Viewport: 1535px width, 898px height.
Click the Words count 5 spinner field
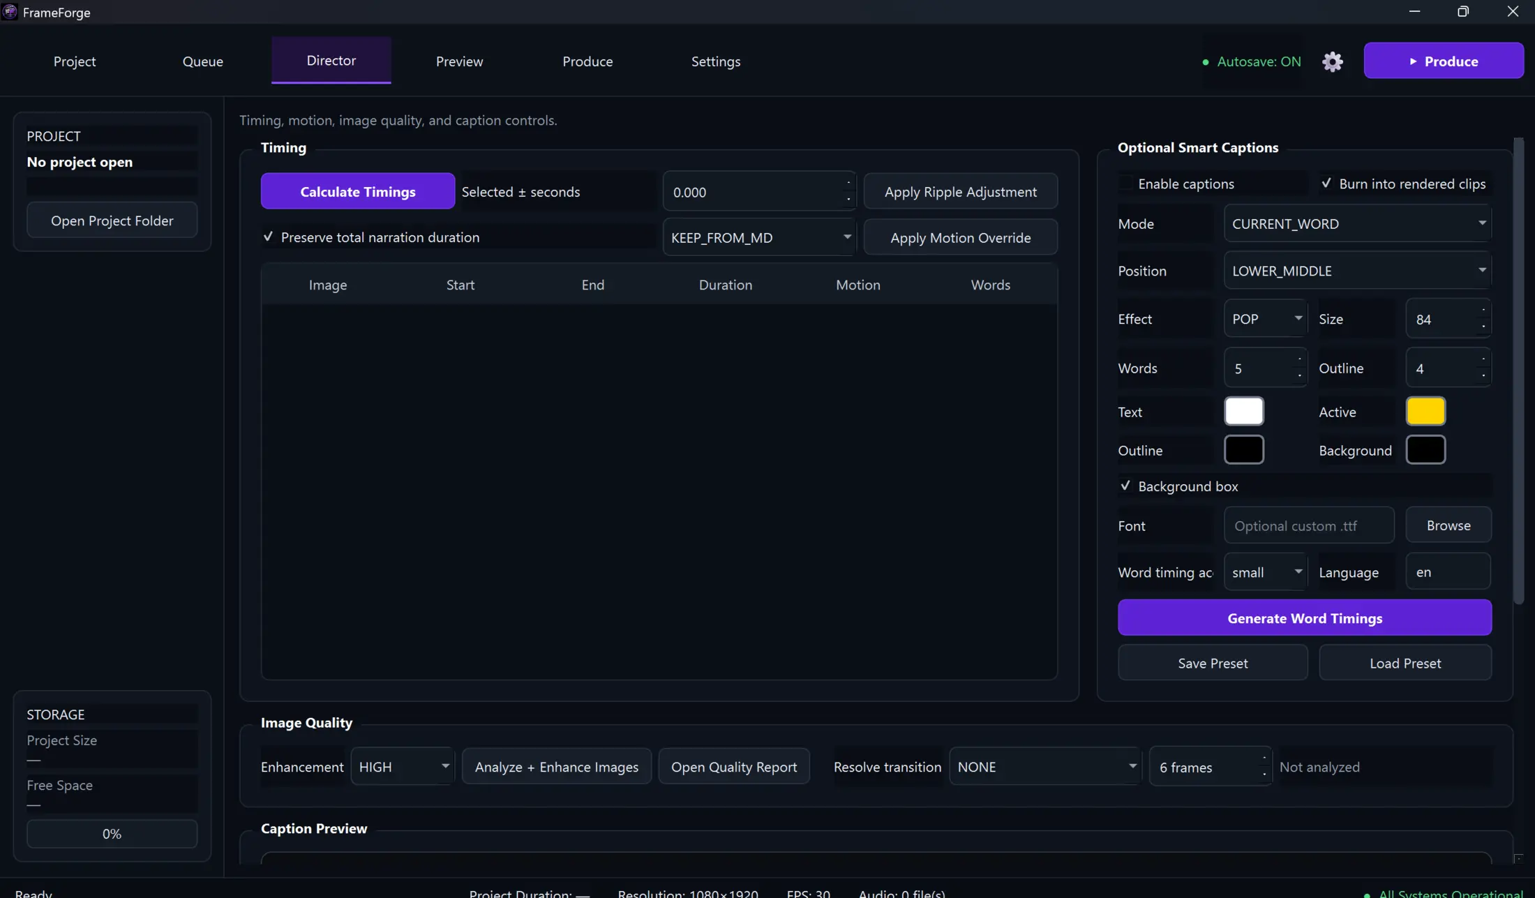(x=1265, y=368)
